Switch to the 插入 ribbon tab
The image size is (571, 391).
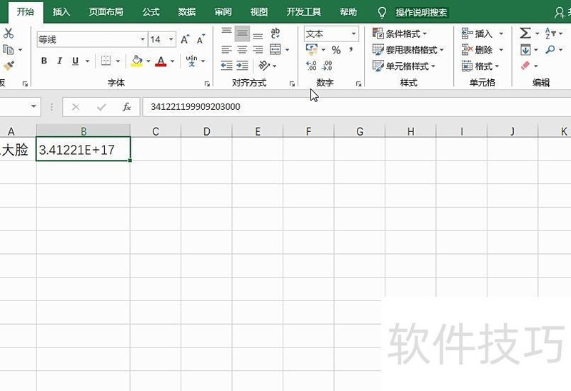[x=61, y=12]
